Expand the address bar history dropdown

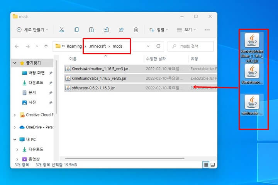click(148, 46)
